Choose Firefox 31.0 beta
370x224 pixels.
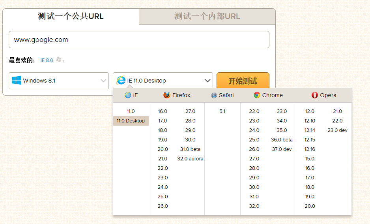190,149
